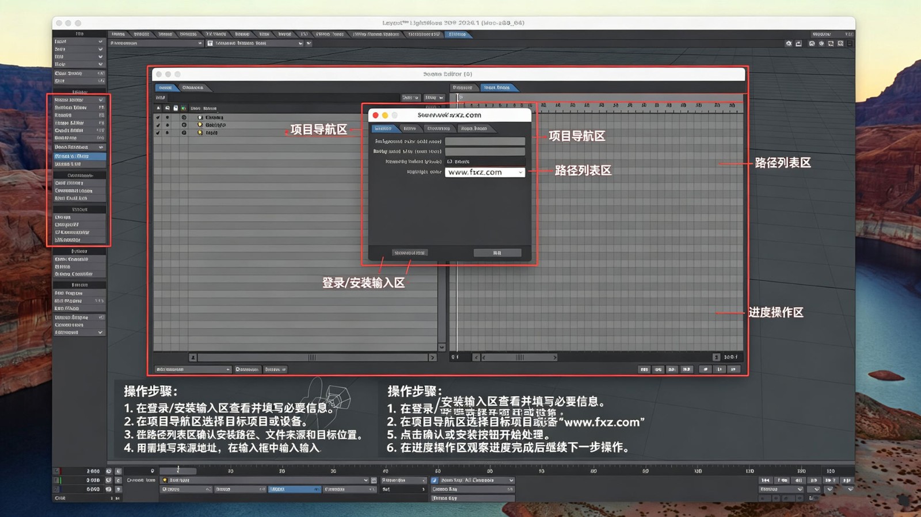
Task: Select the blue active tab in main top tab row
Action: 458,35
